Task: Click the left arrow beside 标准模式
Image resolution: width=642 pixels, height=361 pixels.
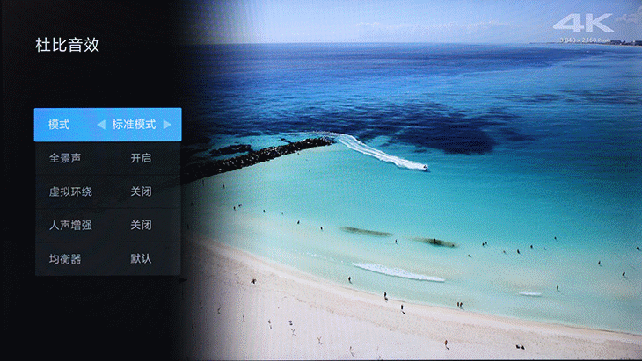Action: click(x=100, y=125)
